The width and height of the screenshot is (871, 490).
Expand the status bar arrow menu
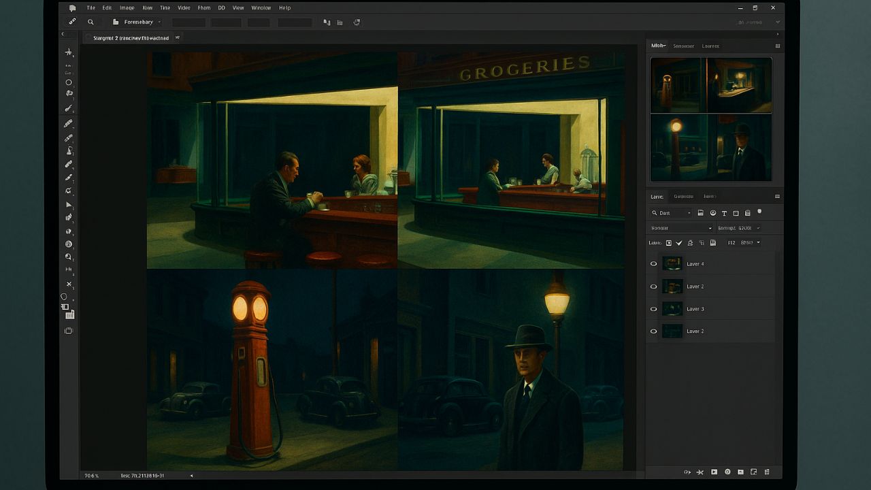click(191, 476)
